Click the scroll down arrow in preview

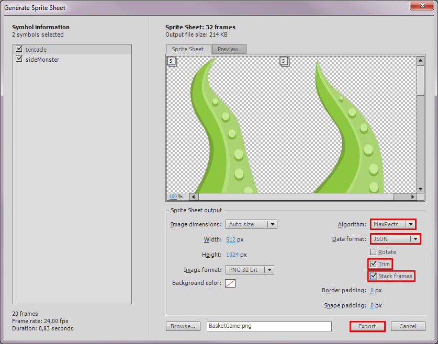[x=420, y=189]
